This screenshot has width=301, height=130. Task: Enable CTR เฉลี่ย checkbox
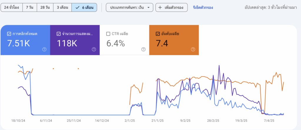coord(108,34)
